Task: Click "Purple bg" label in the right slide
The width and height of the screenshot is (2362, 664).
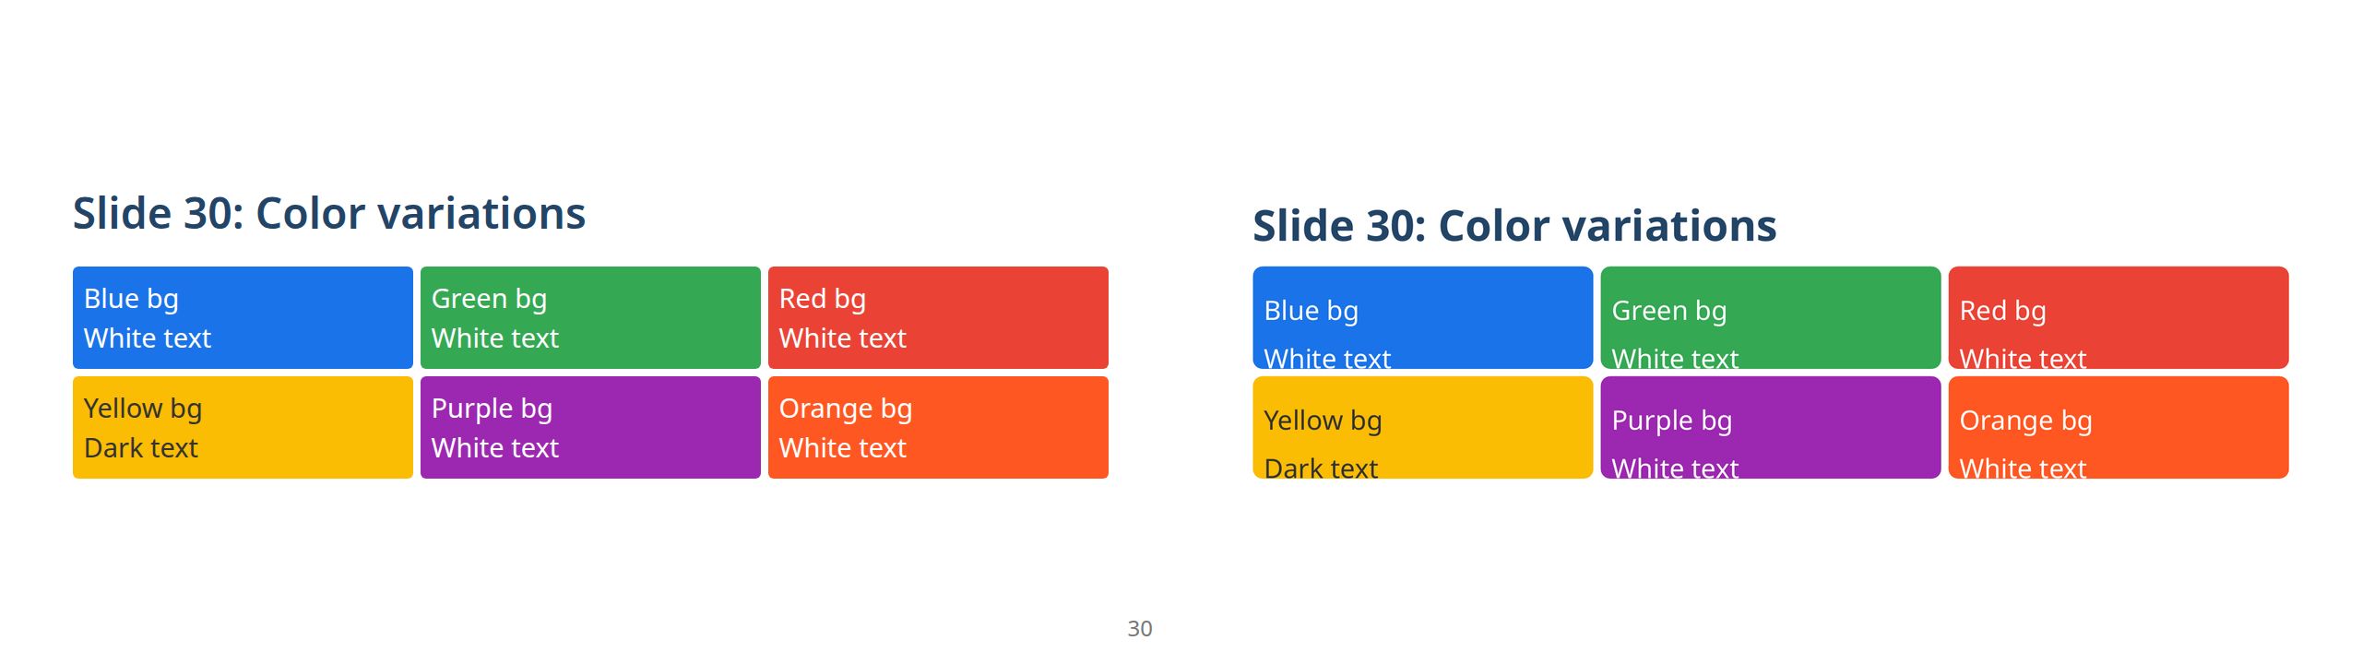Action: pos(1671,421)
